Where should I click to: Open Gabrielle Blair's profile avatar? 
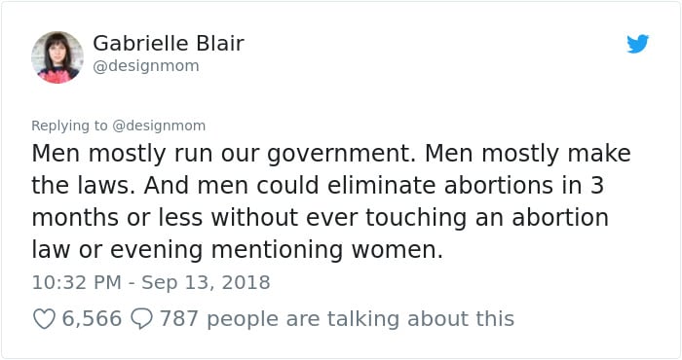57,56
